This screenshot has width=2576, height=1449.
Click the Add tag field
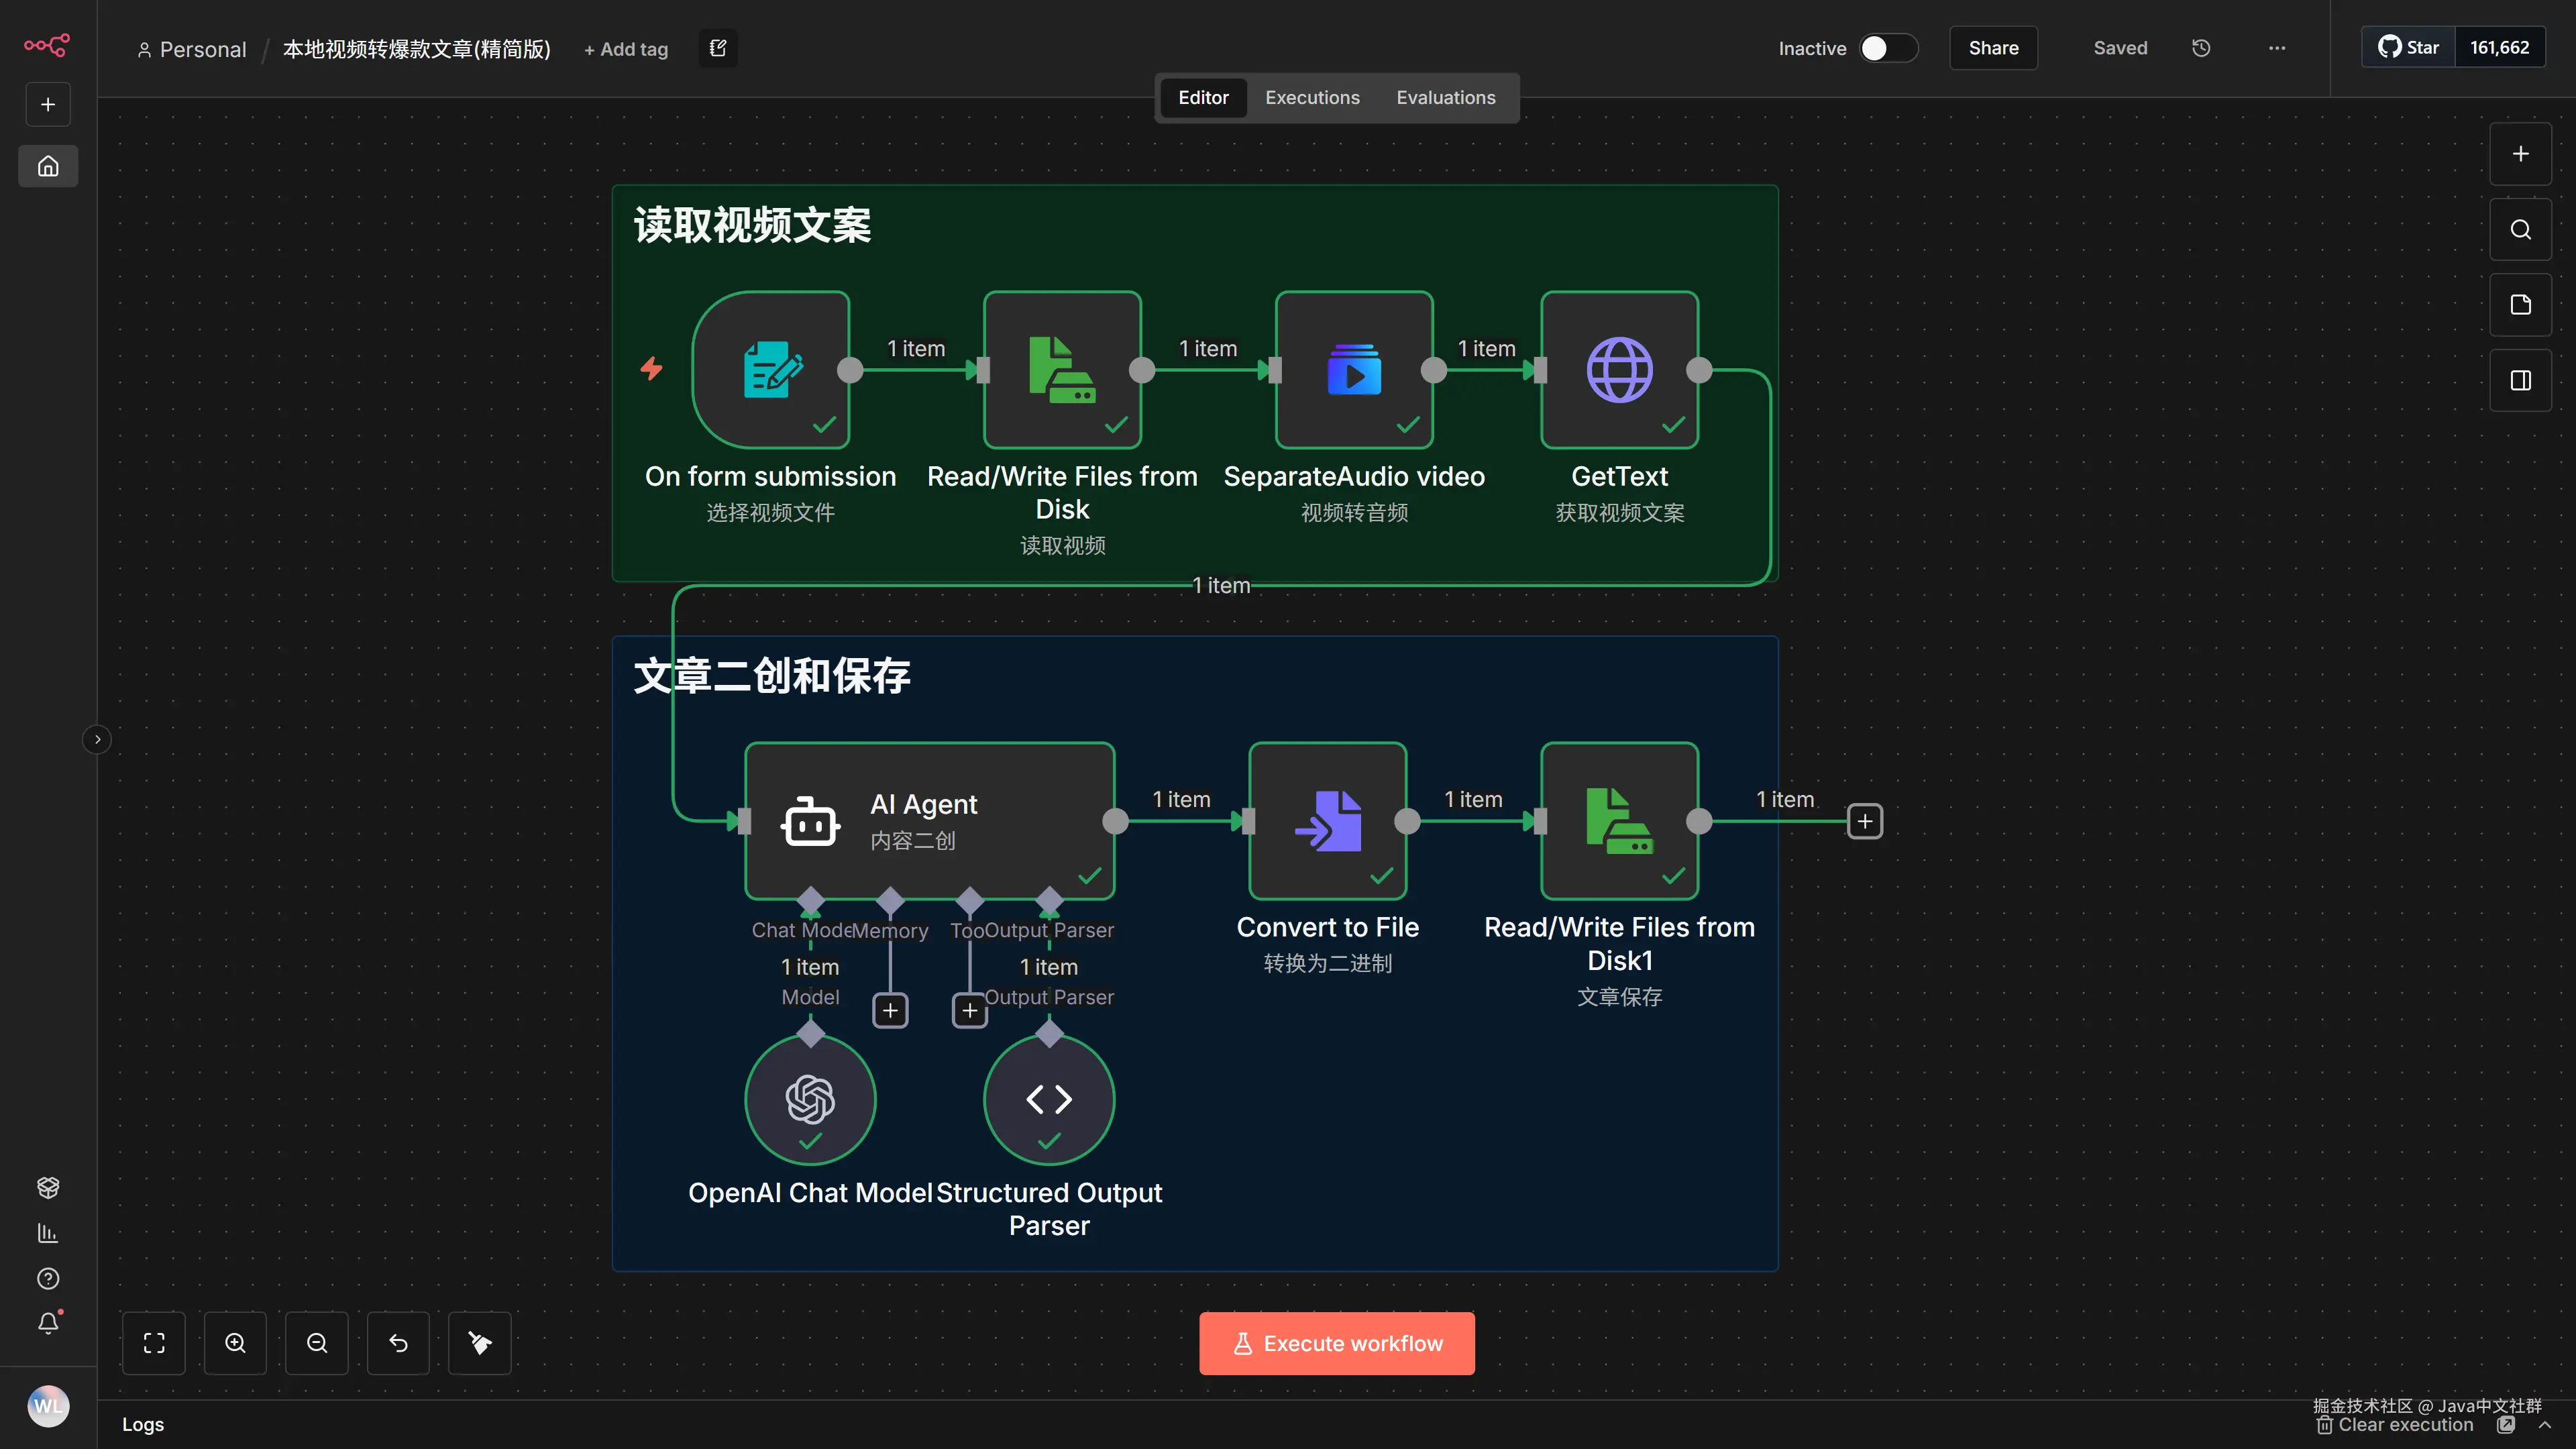(626, 49)
